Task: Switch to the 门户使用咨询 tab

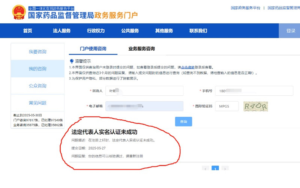Action: coord(93,49)
